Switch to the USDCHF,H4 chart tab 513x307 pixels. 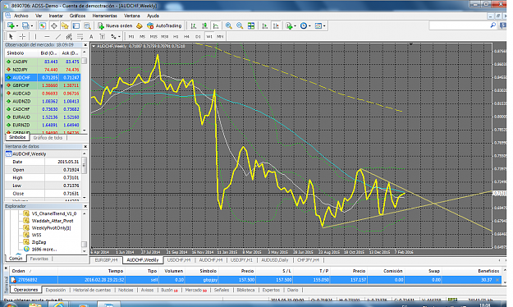pyautogui.click(x=179, y=260)
